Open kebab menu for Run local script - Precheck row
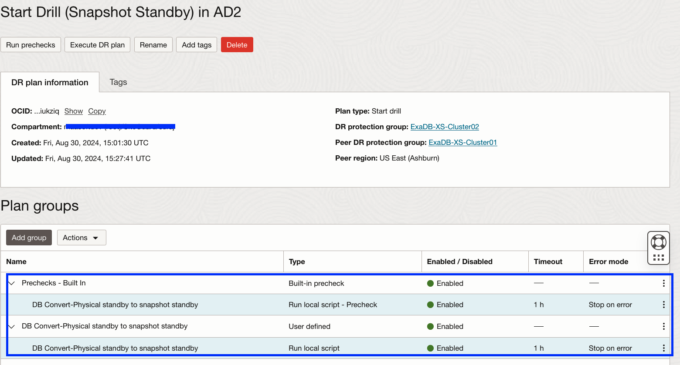 pyautogui.click(x=663, y=305)
